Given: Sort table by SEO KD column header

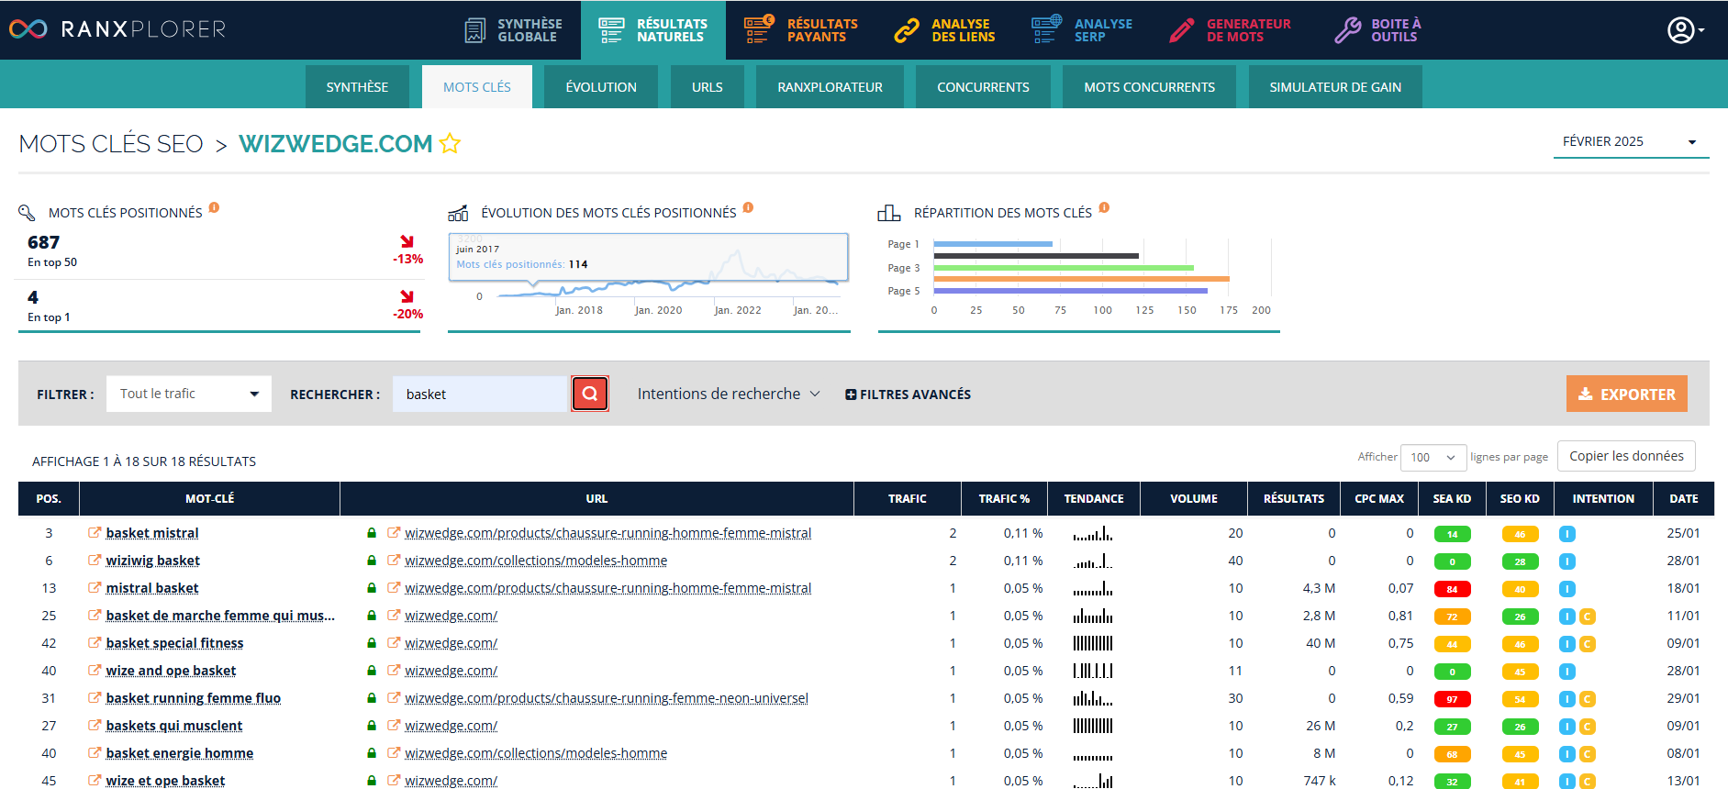Looking at the screenshot, I should (1520, 498).
